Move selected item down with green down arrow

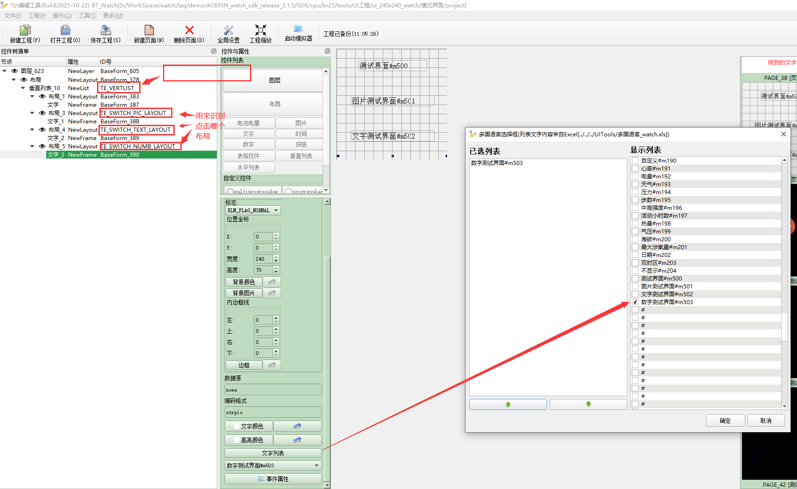(x=588, y=404)
